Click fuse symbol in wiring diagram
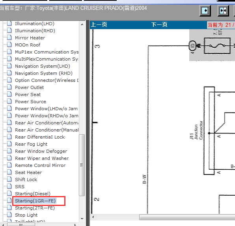This screenshot has width=235, height=226. coord(217,46)
